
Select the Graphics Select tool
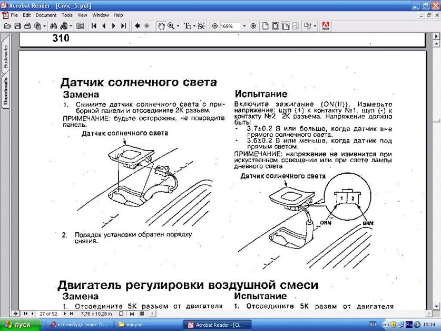[x=201, y=26]
